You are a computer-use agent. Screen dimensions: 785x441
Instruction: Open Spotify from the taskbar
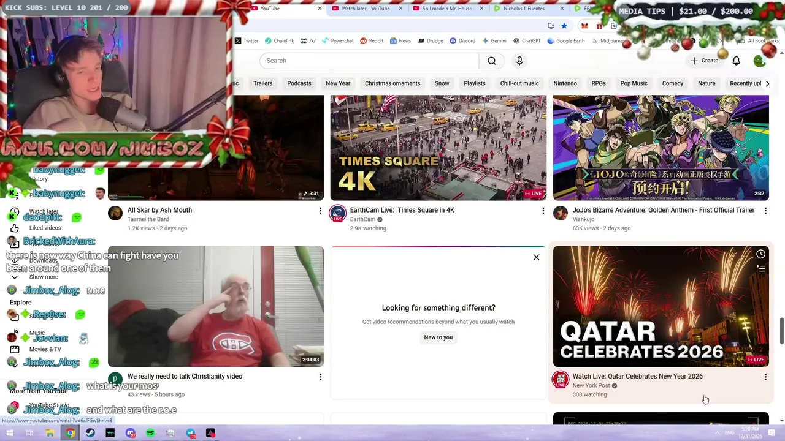click(150, 433)
